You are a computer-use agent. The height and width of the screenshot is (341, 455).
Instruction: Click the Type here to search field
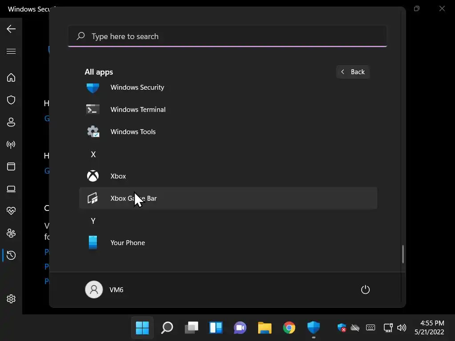pos(227,36)
